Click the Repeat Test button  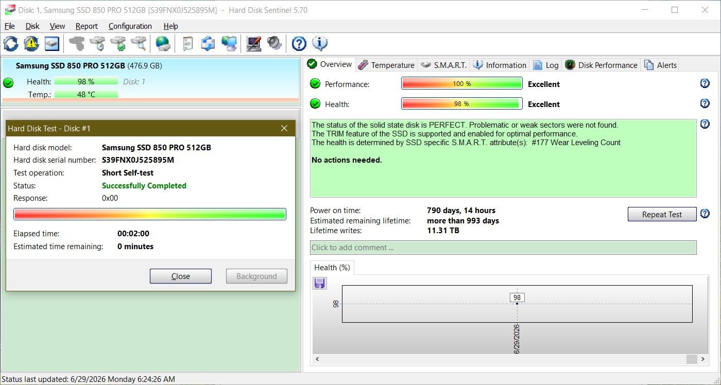(662, 215)
